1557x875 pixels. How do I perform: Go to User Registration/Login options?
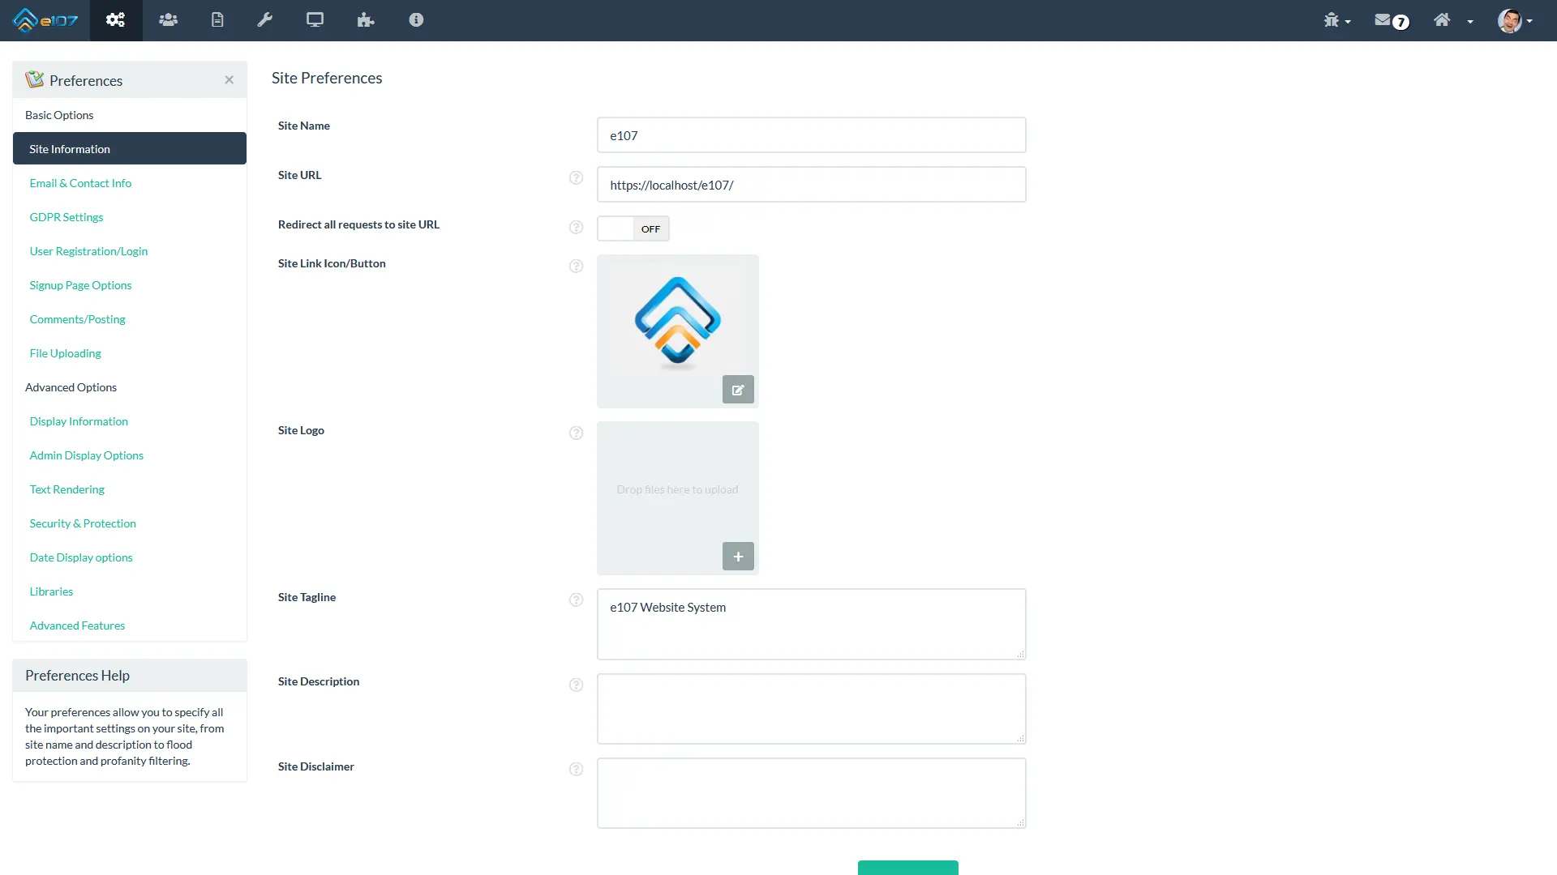88,251
